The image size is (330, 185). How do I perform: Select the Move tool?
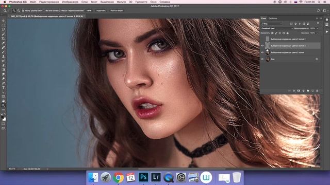[3, 21]
